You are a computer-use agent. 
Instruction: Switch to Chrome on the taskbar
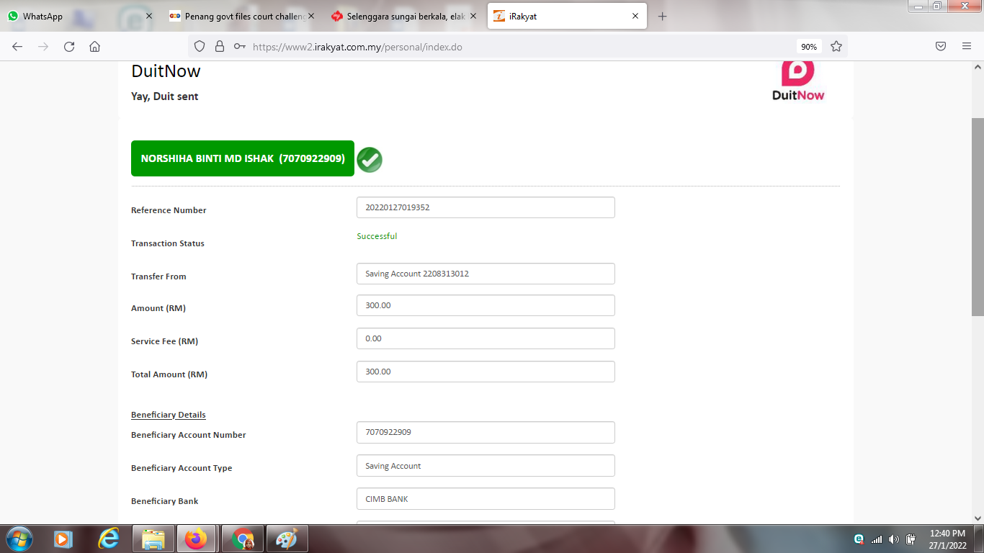(243, 539)
